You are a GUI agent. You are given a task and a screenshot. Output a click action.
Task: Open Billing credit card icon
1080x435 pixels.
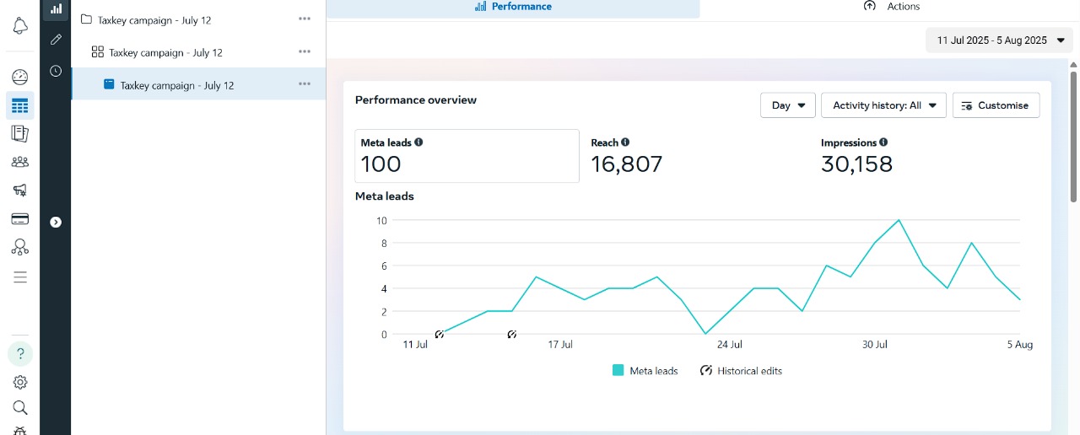(x=20, y=219)
